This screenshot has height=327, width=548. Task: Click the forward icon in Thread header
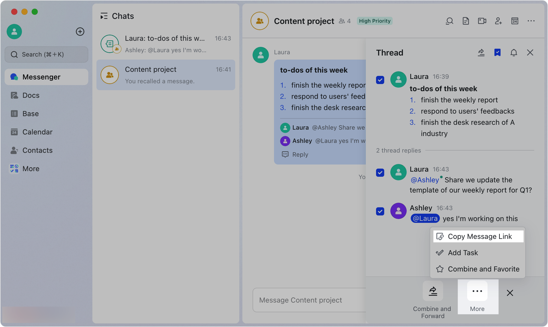(481, 53)
